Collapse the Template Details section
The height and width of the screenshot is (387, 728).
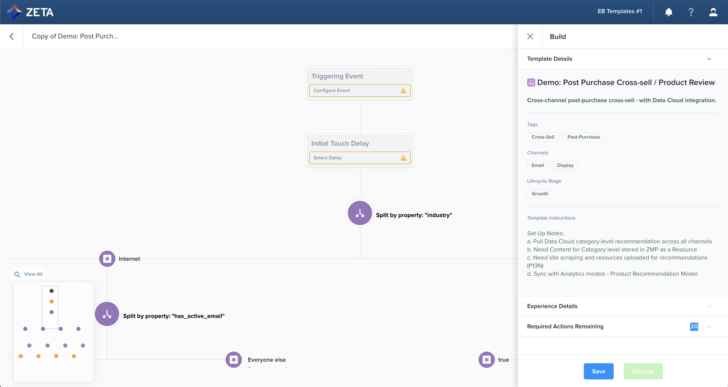[x=709, y=59]
